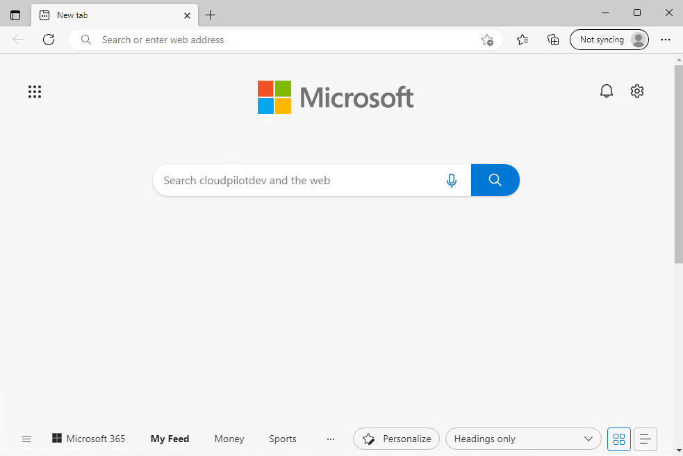This screenshot has height=456, width=683.
Task: Open a new tab with the plus button
Action: [210, 15]
